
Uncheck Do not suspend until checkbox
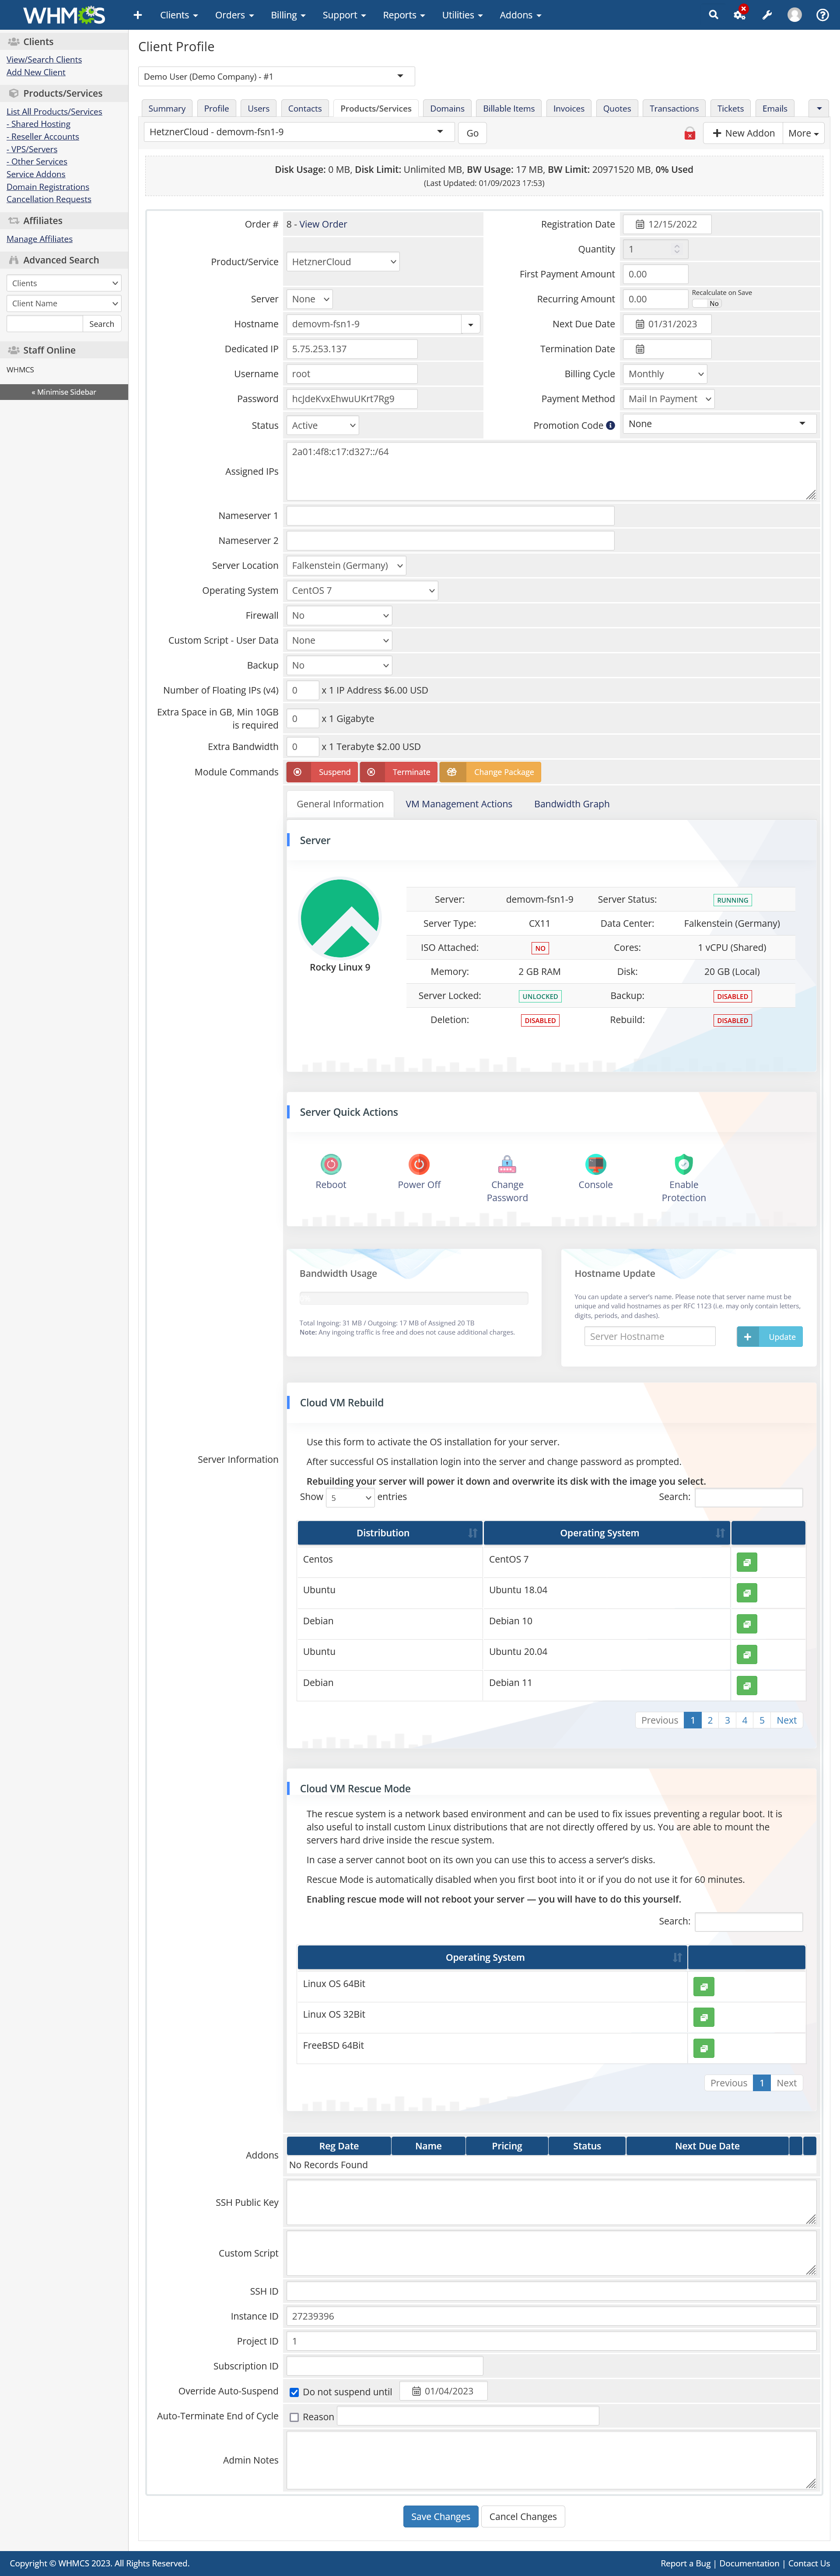294,2393
